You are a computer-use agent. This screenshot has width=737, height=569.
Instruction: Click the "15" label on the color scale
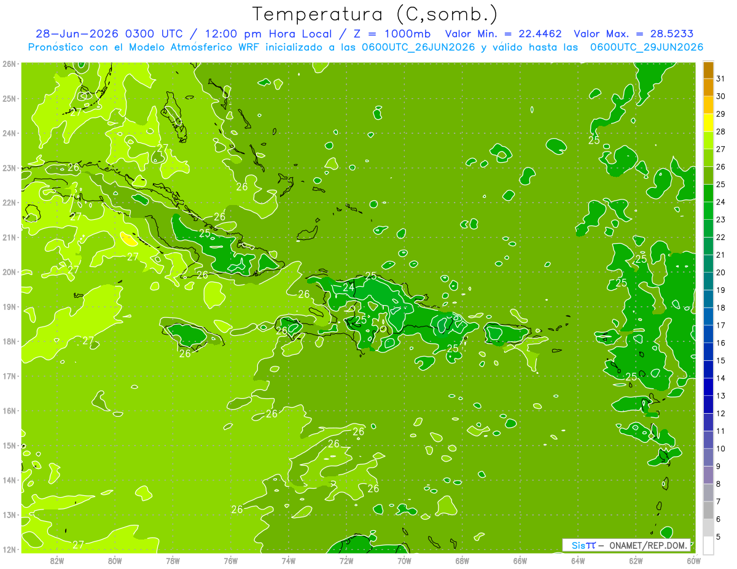point(720,361)
